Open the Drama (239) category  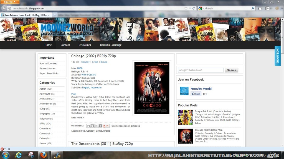[46, 144]
